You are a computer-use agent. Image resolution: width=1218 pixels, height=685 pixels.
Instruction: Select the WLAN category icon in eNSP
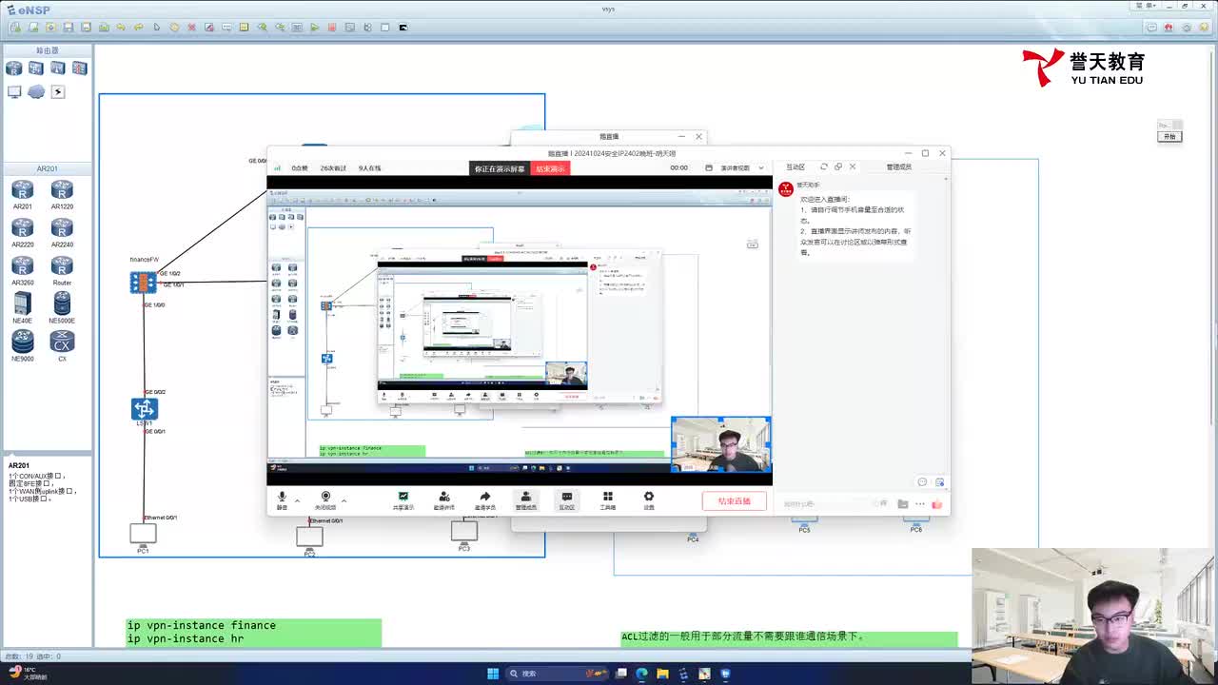pos(58,68)
